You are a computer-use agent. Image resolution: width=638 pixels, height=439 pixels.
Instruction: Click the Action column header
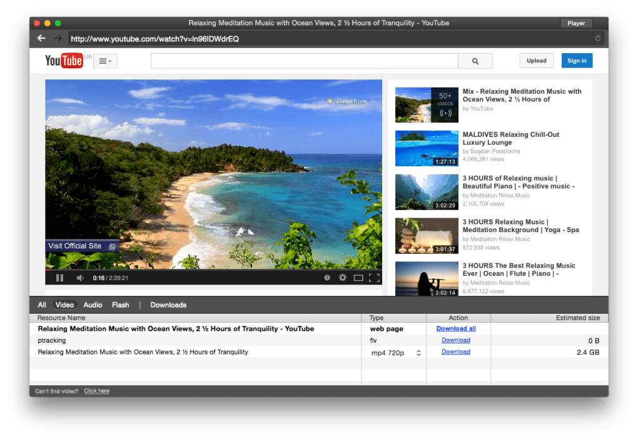point(458,318)
